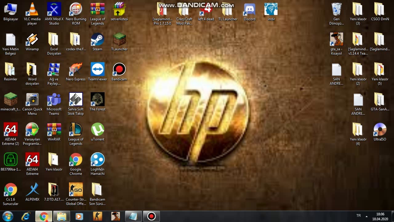Open the Bandicam Son Sürüm folder
Viewport: 394px width, 222px height.
pos(97,194)
